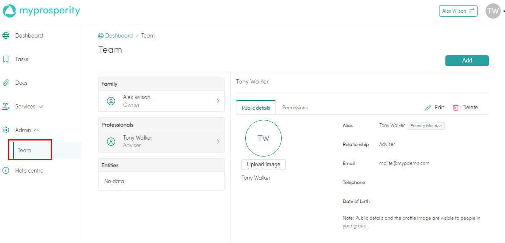Click the Admin gear icon
Screen dimensions: 505x243
[x=6, y=130]
